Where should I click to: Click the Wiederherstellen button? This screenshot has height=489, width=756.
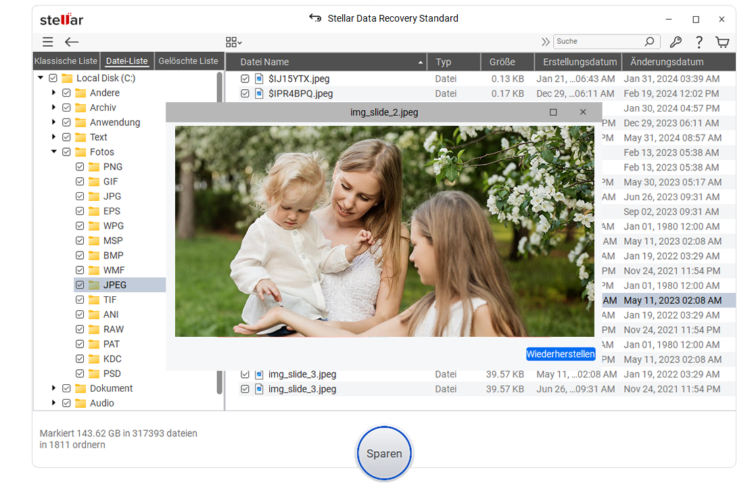coord(561,354)
